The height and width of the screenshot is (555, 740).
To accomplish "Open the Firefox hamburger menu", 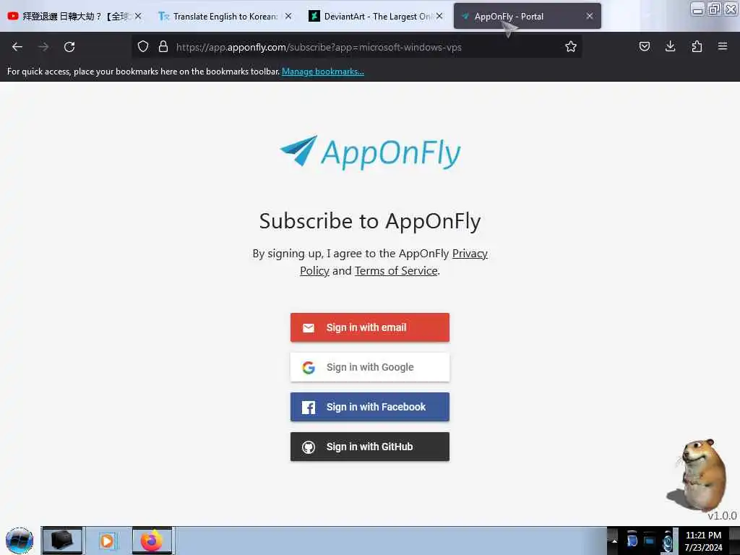I will click(723, 46).
